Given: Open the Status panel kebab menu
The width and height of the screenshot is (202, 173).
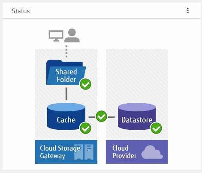Looking at the screenshot, I should (x=188, y=11).
